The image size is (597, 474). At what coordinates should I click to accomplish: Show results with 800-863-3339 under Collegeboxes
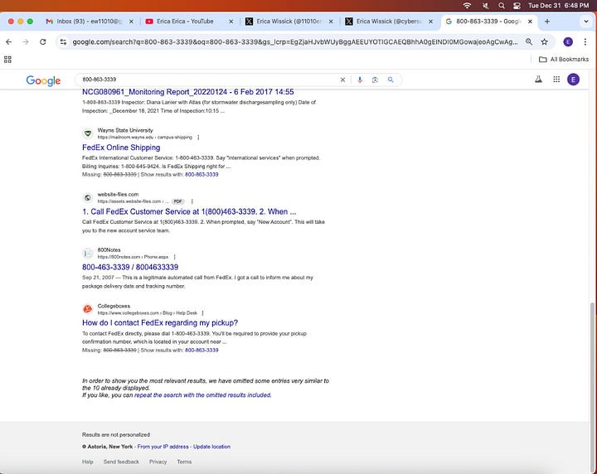coord(201,351)
